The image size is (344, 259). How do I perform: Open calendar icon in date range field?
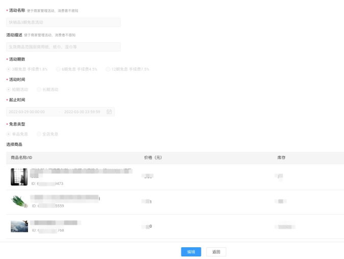pyautogui.click(x=109, y=112)
